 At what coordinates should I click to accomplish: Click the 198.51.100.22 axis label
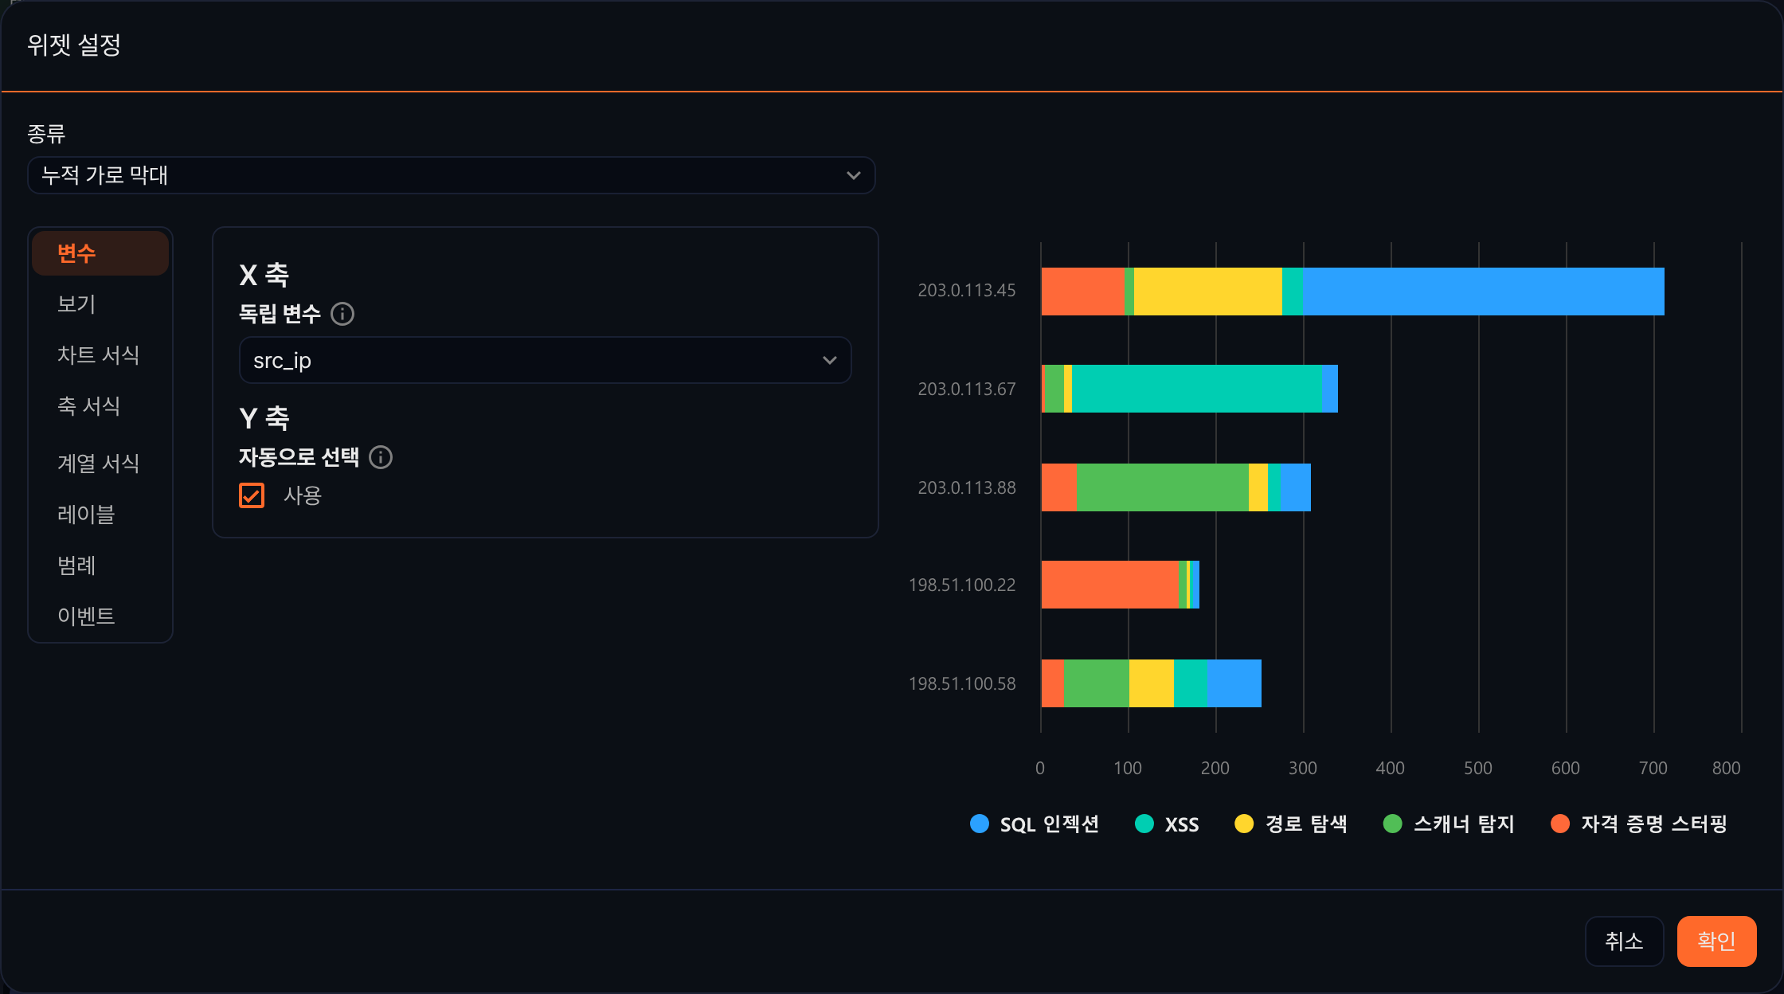[962, 585]
